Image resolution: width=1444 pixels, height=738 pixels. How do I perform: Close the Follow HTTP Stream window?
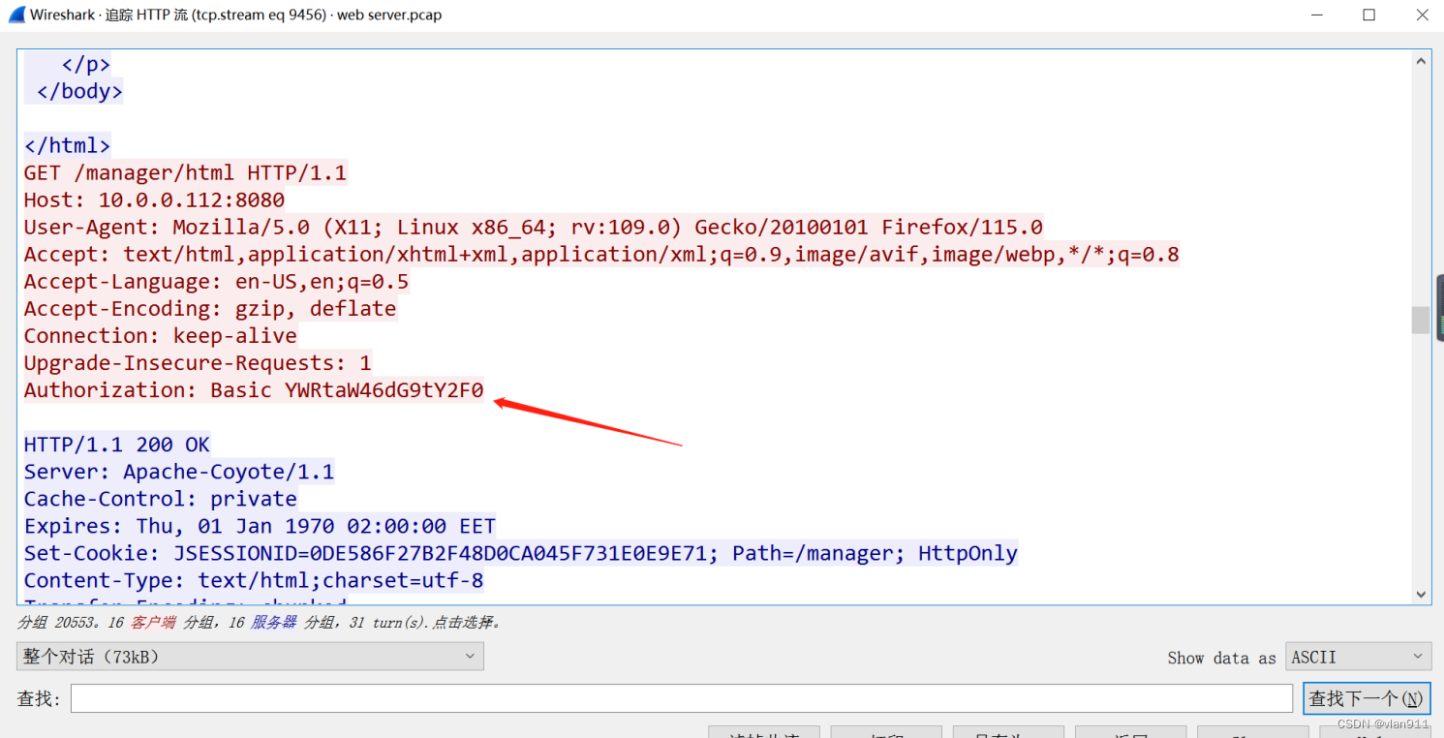1421,15
